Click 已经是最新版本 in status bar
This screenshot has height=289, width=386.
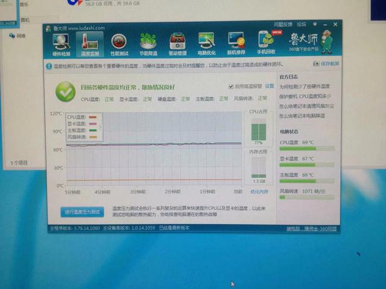174,228
